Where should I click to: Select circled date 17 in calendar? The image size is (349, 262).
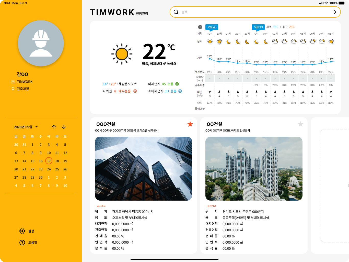(49, 161)
